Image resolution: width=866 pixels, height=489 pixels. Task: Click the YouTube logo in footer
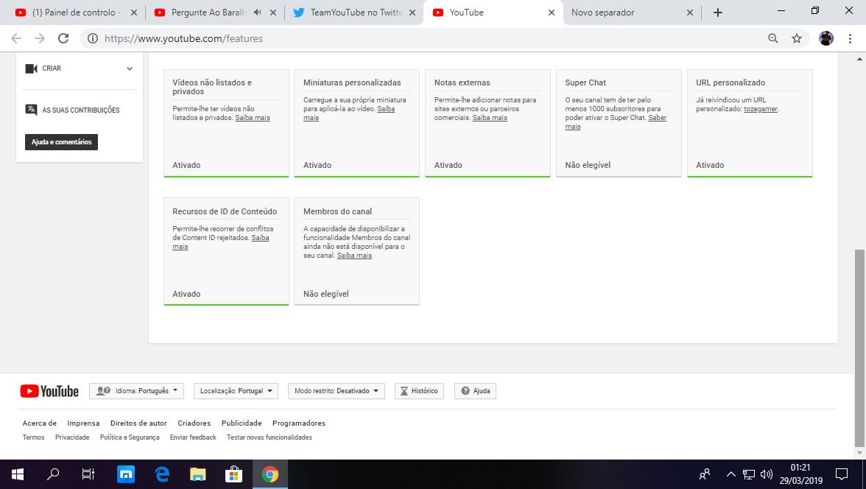[x=50, y=391]
